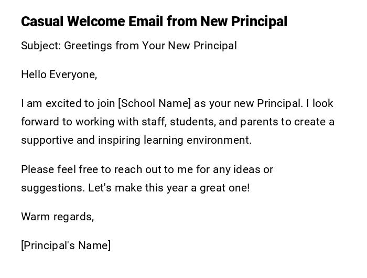Click the word "Greetings" in the subject line

(x=88, y=46)
